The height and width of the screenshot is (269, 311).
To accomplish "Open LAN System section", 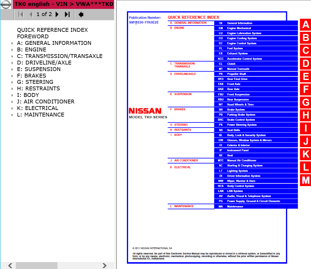I will [256, 191].
